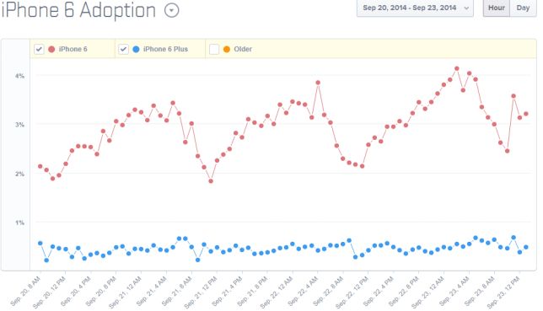Open the circled arrow beside iPhone 6 Adoption
Viewport: 543px width, 311px height.
pyautogui.click(x=171, y=10)
